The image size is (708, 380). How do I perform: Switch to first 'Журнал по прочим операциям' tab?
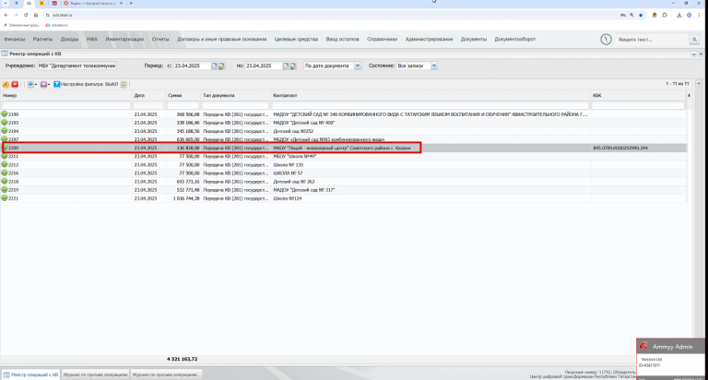95,374
